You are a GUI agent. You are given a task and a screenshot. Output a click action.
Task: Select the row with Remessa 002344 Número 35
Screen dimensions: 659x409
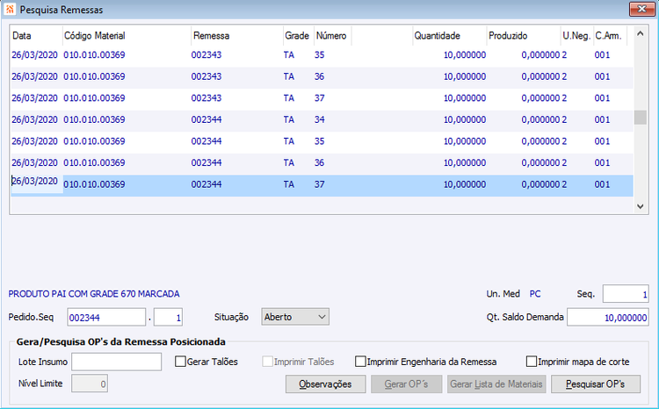pyautogui.click(x=322, y=141)
